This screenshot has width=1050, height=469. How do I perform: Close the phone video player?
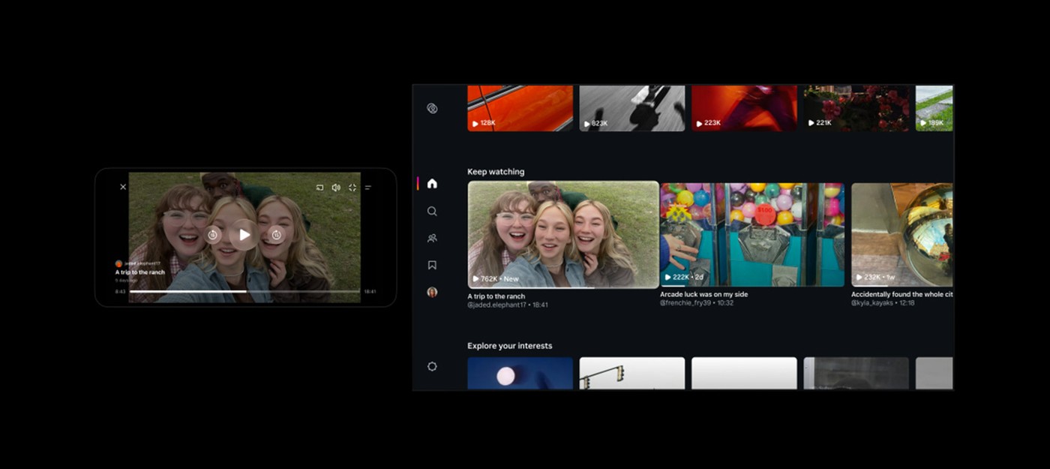point(123,187)
